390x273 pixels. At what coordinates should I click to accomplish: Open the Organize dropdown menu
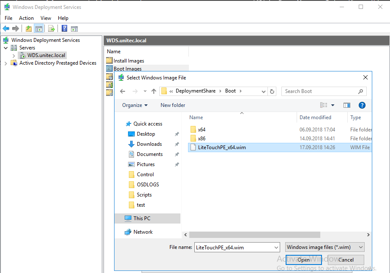click(135, 105)
